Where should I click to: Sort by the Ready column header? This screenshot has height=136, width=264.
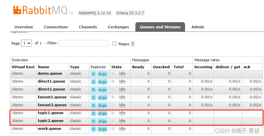click(138, 67)
